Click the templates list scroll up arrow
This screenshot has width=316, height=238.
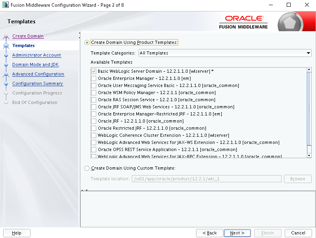(x=309, y=70)
